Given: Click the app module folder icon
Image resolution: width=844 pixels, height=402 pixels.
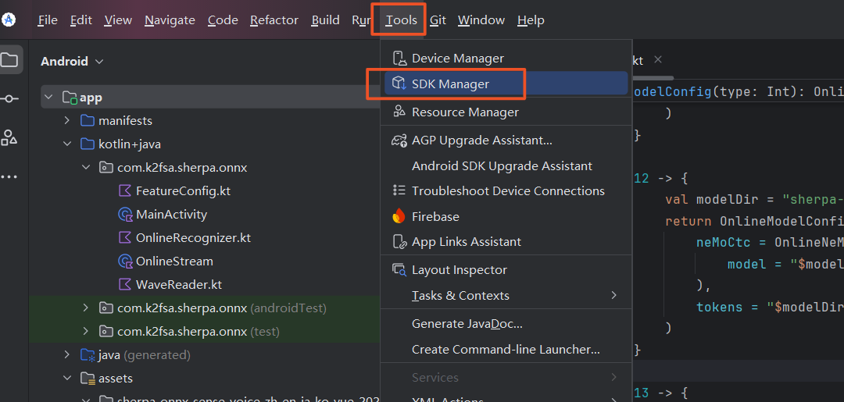Looking at the screenshot, I should [x=70, y=98].
